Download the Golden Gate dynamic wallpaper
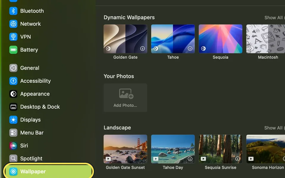Screen dimensions: 285x178 (142, 48)
